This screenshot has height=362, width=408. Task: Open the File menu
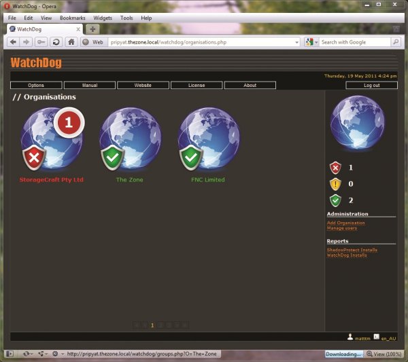[x=12, y=18]
